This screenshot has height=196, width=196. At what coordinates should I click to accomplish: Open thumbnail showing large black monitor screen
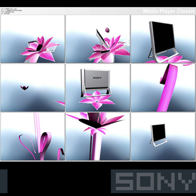[163, 39]
